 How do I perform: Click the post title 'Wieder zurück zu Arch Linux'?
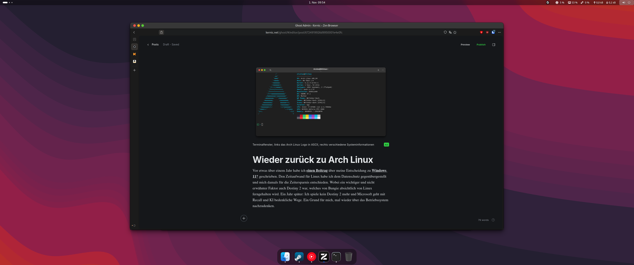pos(313,160)
